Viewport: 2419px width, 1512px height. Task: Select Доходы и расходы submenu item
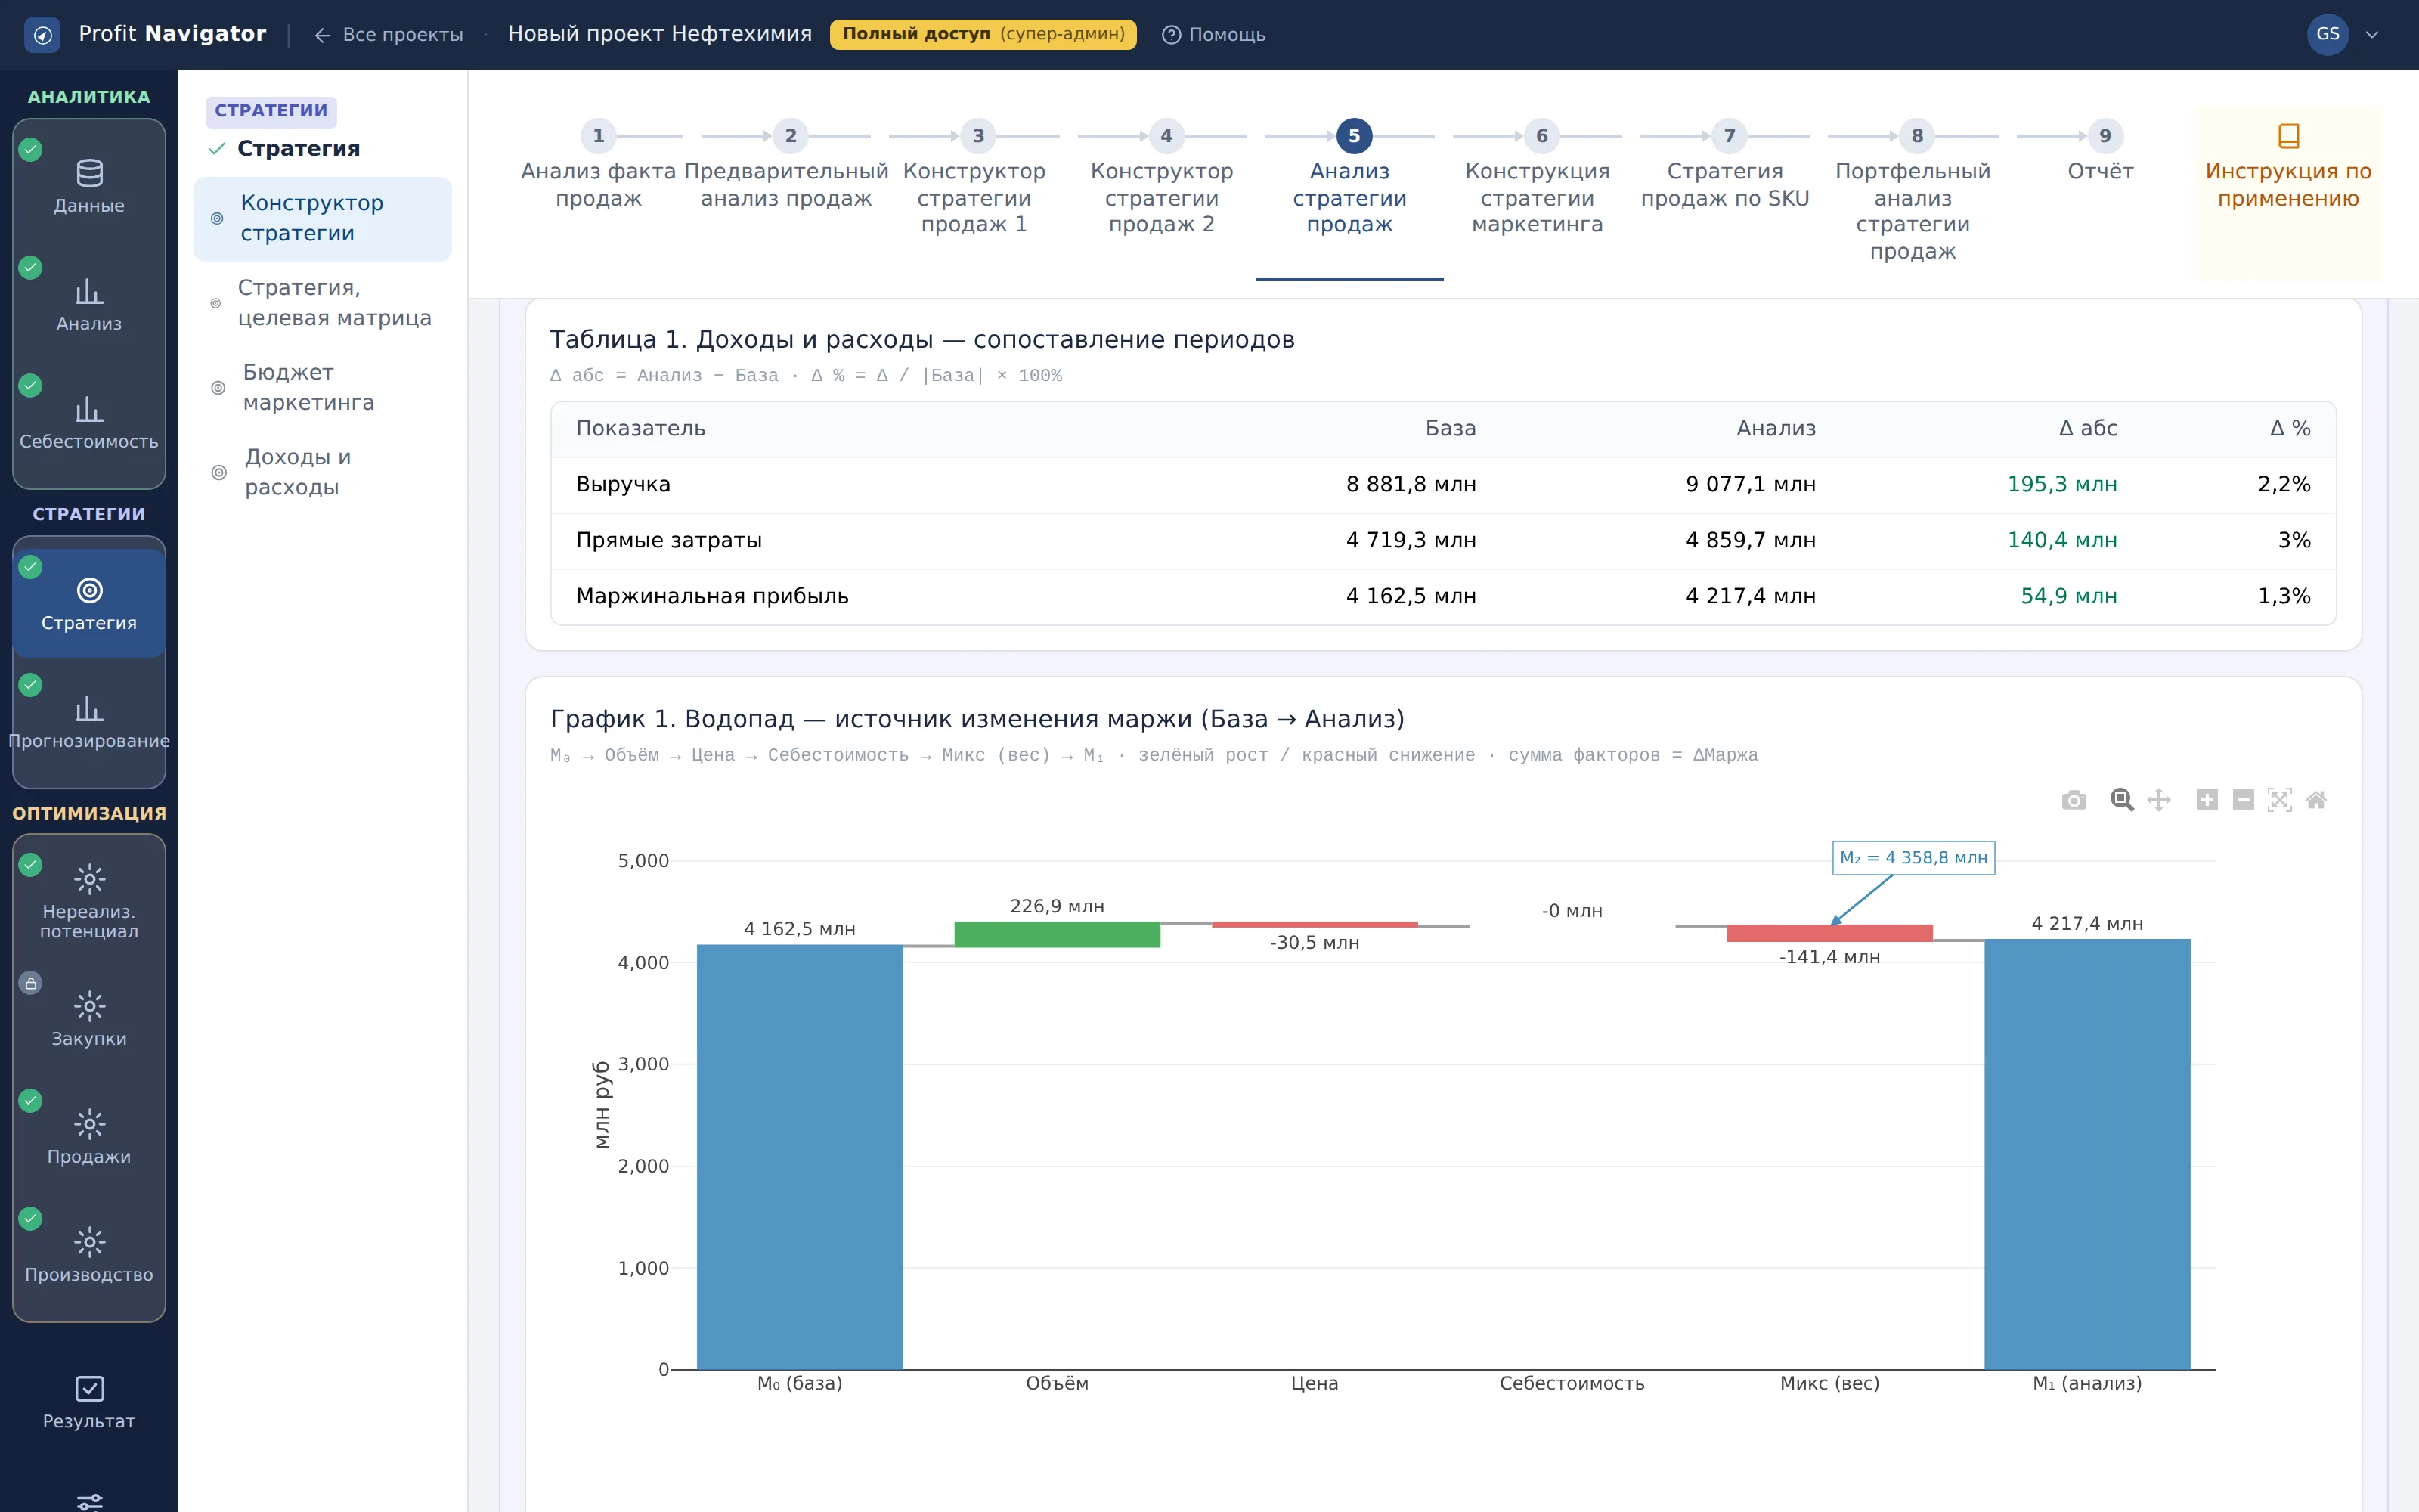tap(323, 472)
